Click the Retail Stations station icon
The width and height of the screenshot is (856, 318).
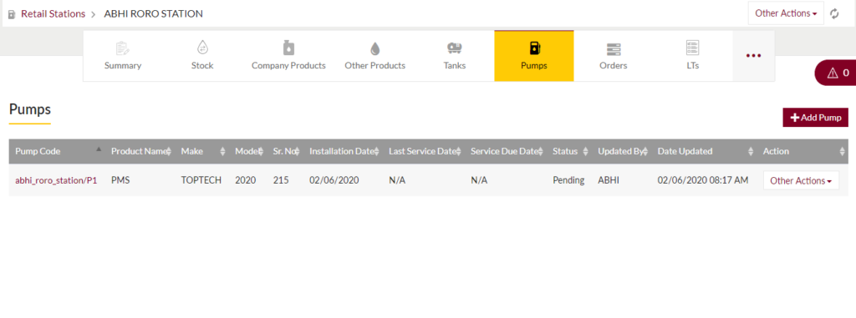[x=12, y=14]
